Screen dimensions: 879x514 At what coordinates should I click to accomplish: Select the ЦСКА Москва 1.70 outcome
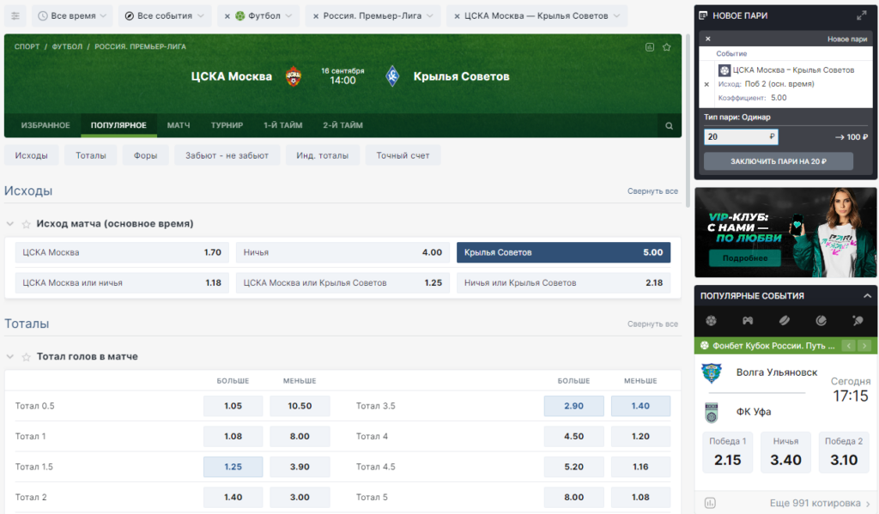pos(122,252)
